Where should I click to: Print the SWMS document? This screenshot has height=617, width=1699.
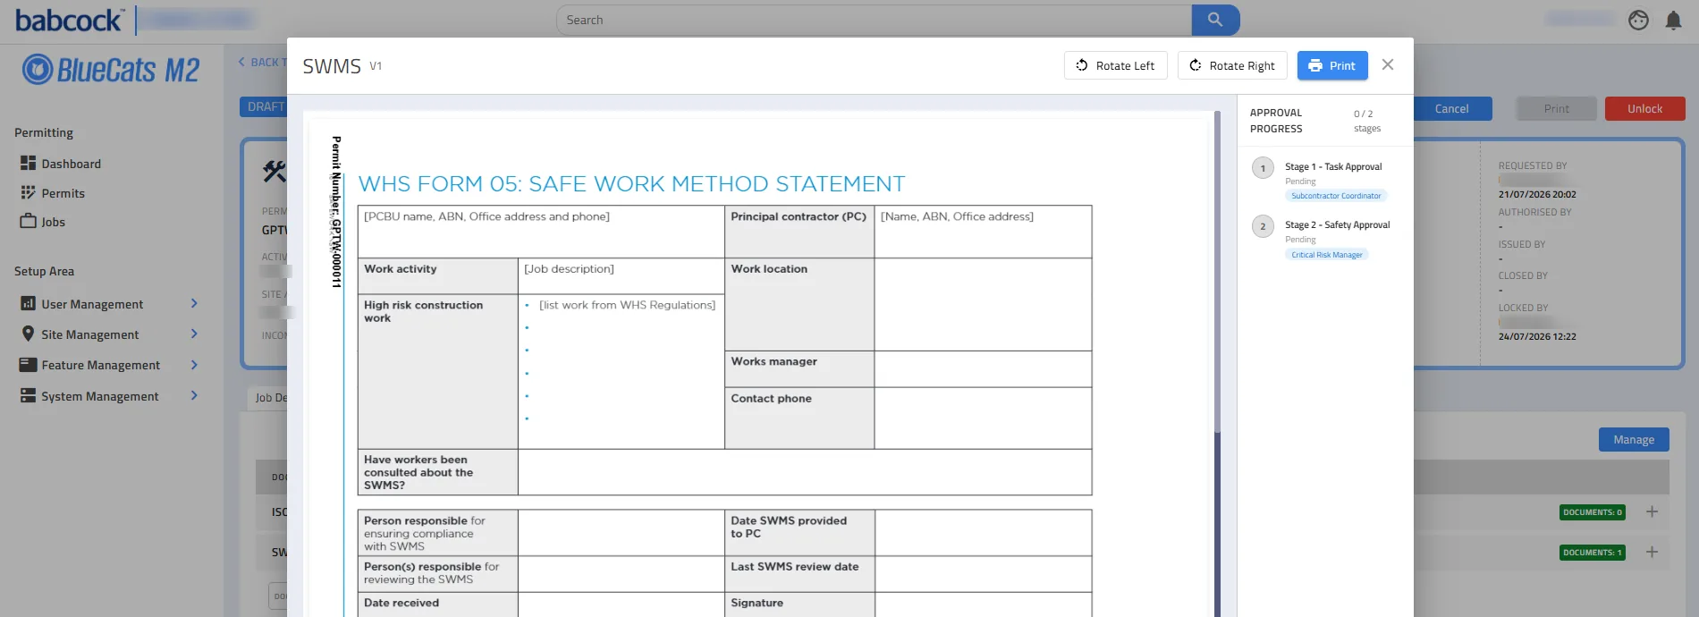pyautogui.click(x=1332, y=65)
